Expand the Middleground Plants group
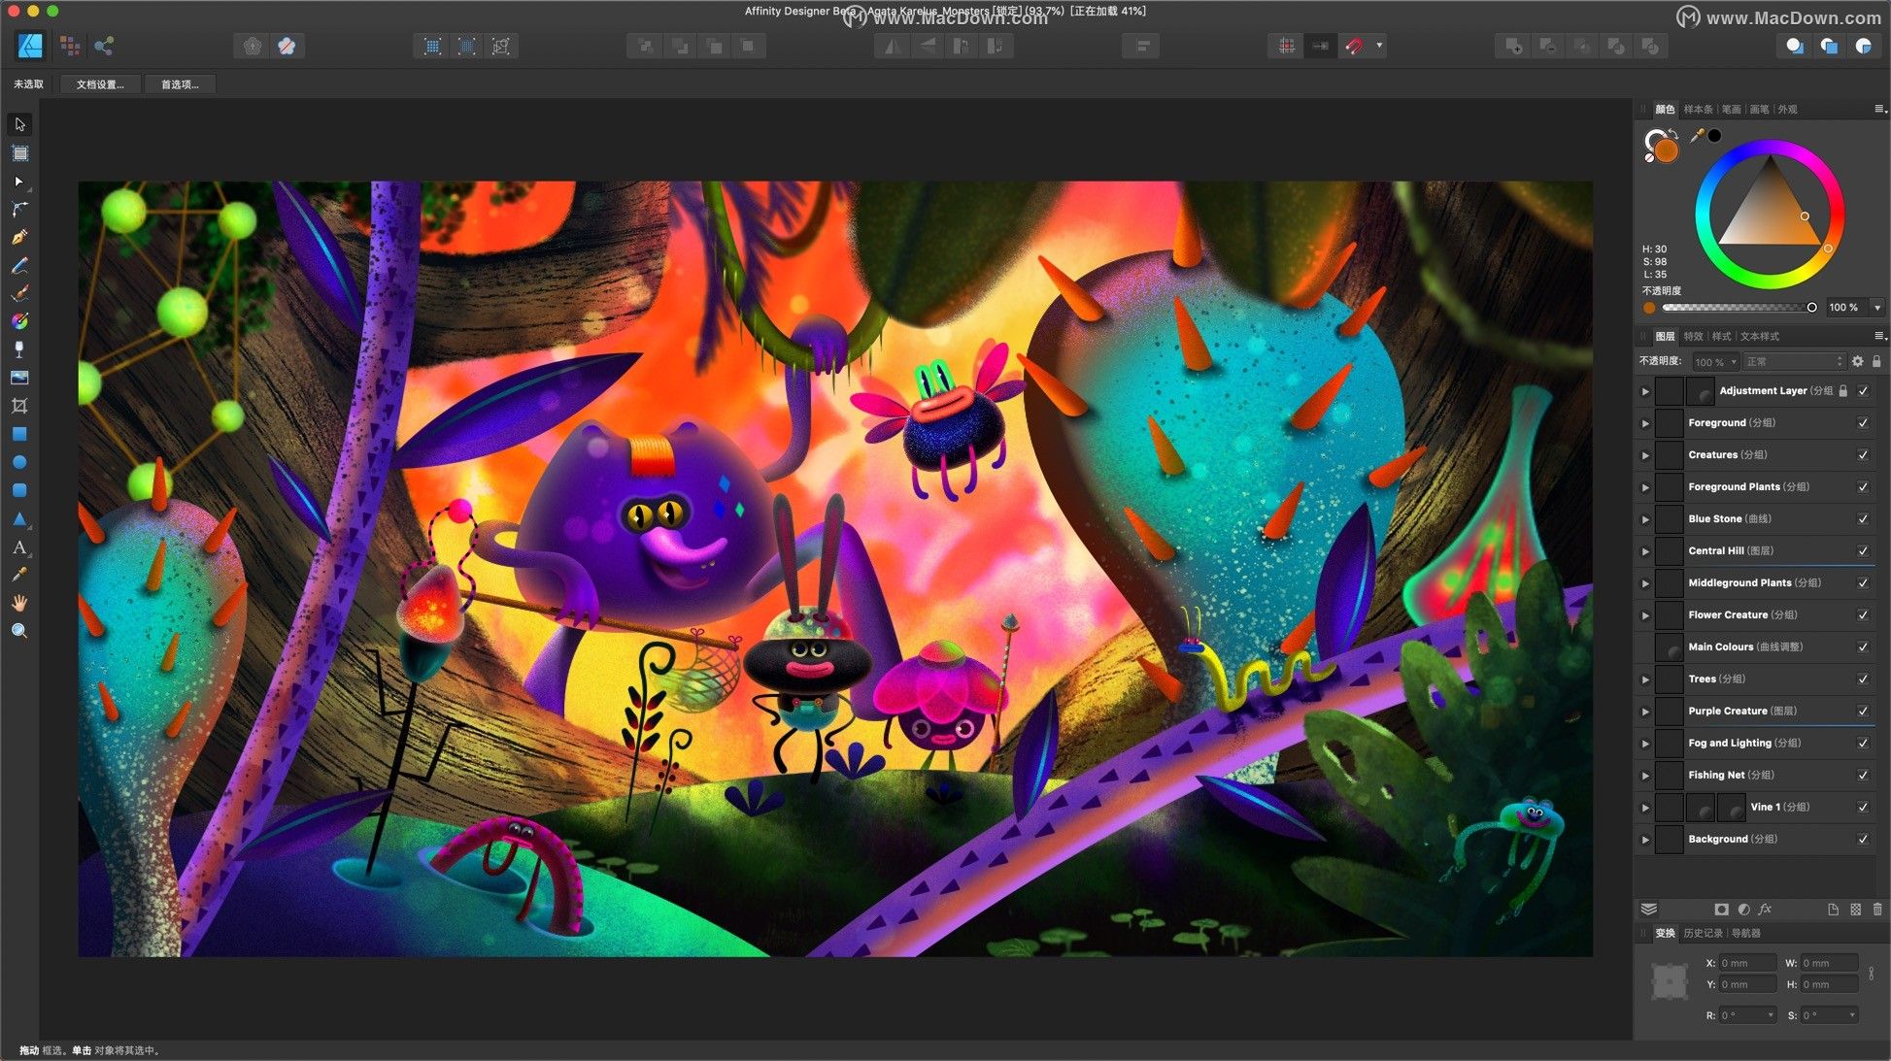1891x1061 pixels. pyautogui.click(x=1645, y=583)
